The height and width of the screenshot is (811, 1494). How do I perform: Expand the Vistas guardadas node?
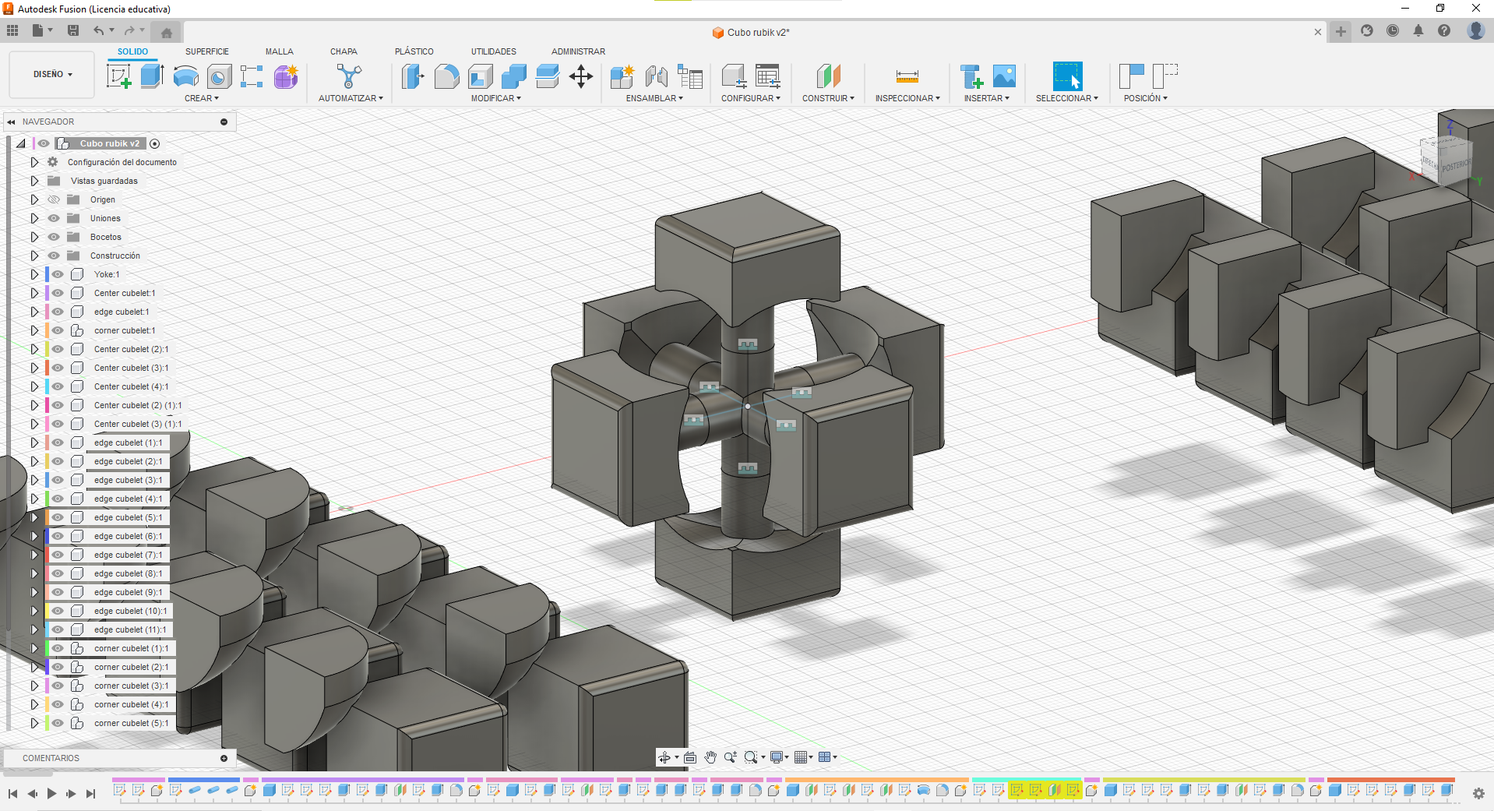click(x=34, y=181)
